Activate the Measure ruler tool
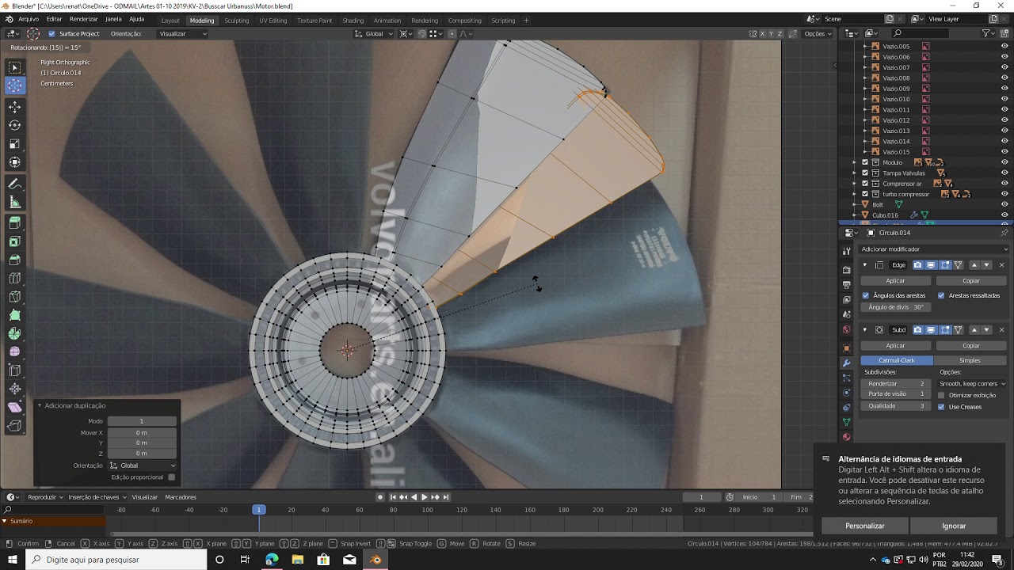 pos(15,203)
